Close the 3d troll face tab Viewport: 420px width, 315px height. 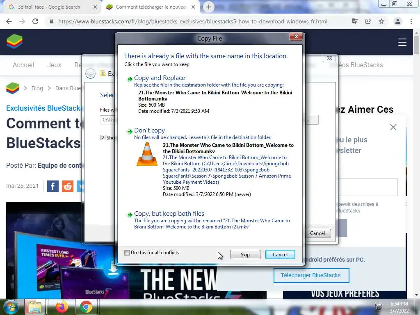pyautogui.click(x=95, y=7)
